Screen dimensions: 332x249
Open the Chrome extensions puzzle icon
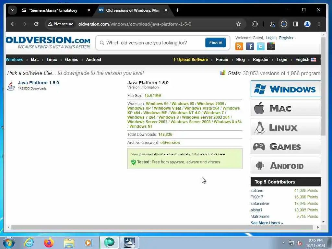(255, 24)
